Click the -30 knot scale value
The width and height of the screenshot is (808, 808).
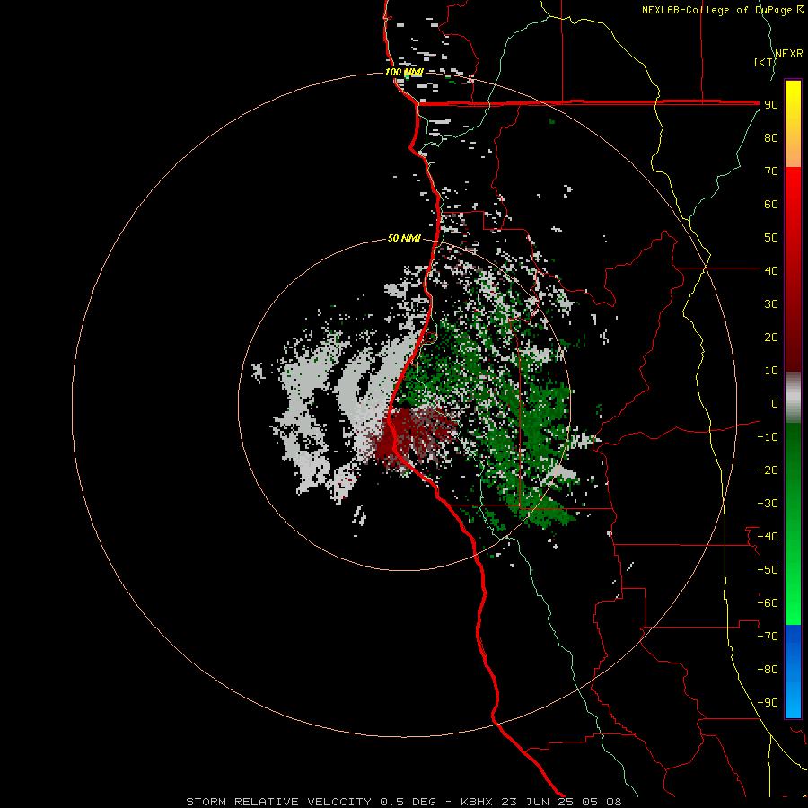pyautogui.click(x=768, y=504)
